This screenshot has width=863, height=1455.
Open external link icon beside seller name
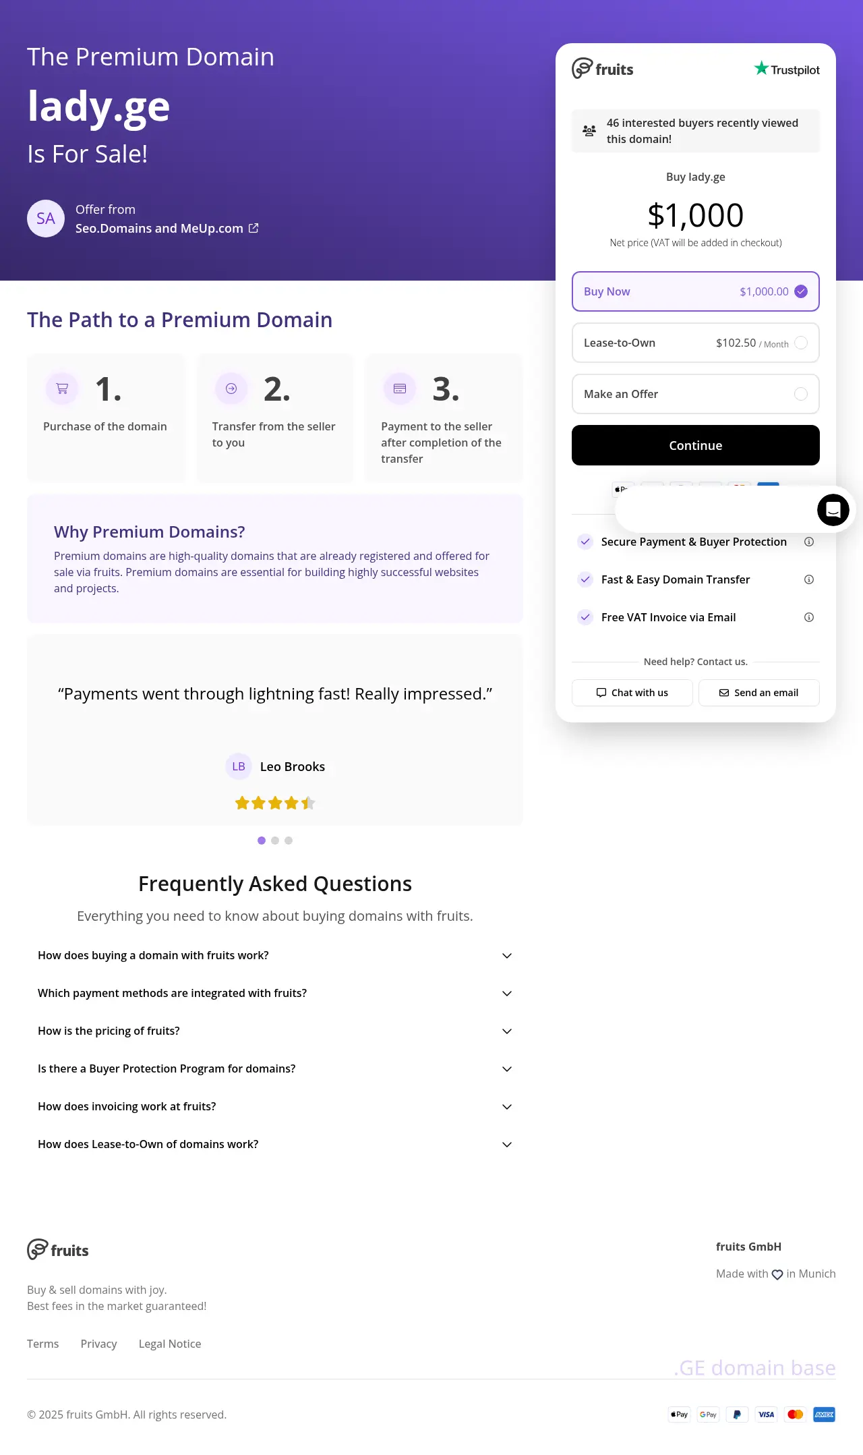pyautogui.click(x=254, y=228)
